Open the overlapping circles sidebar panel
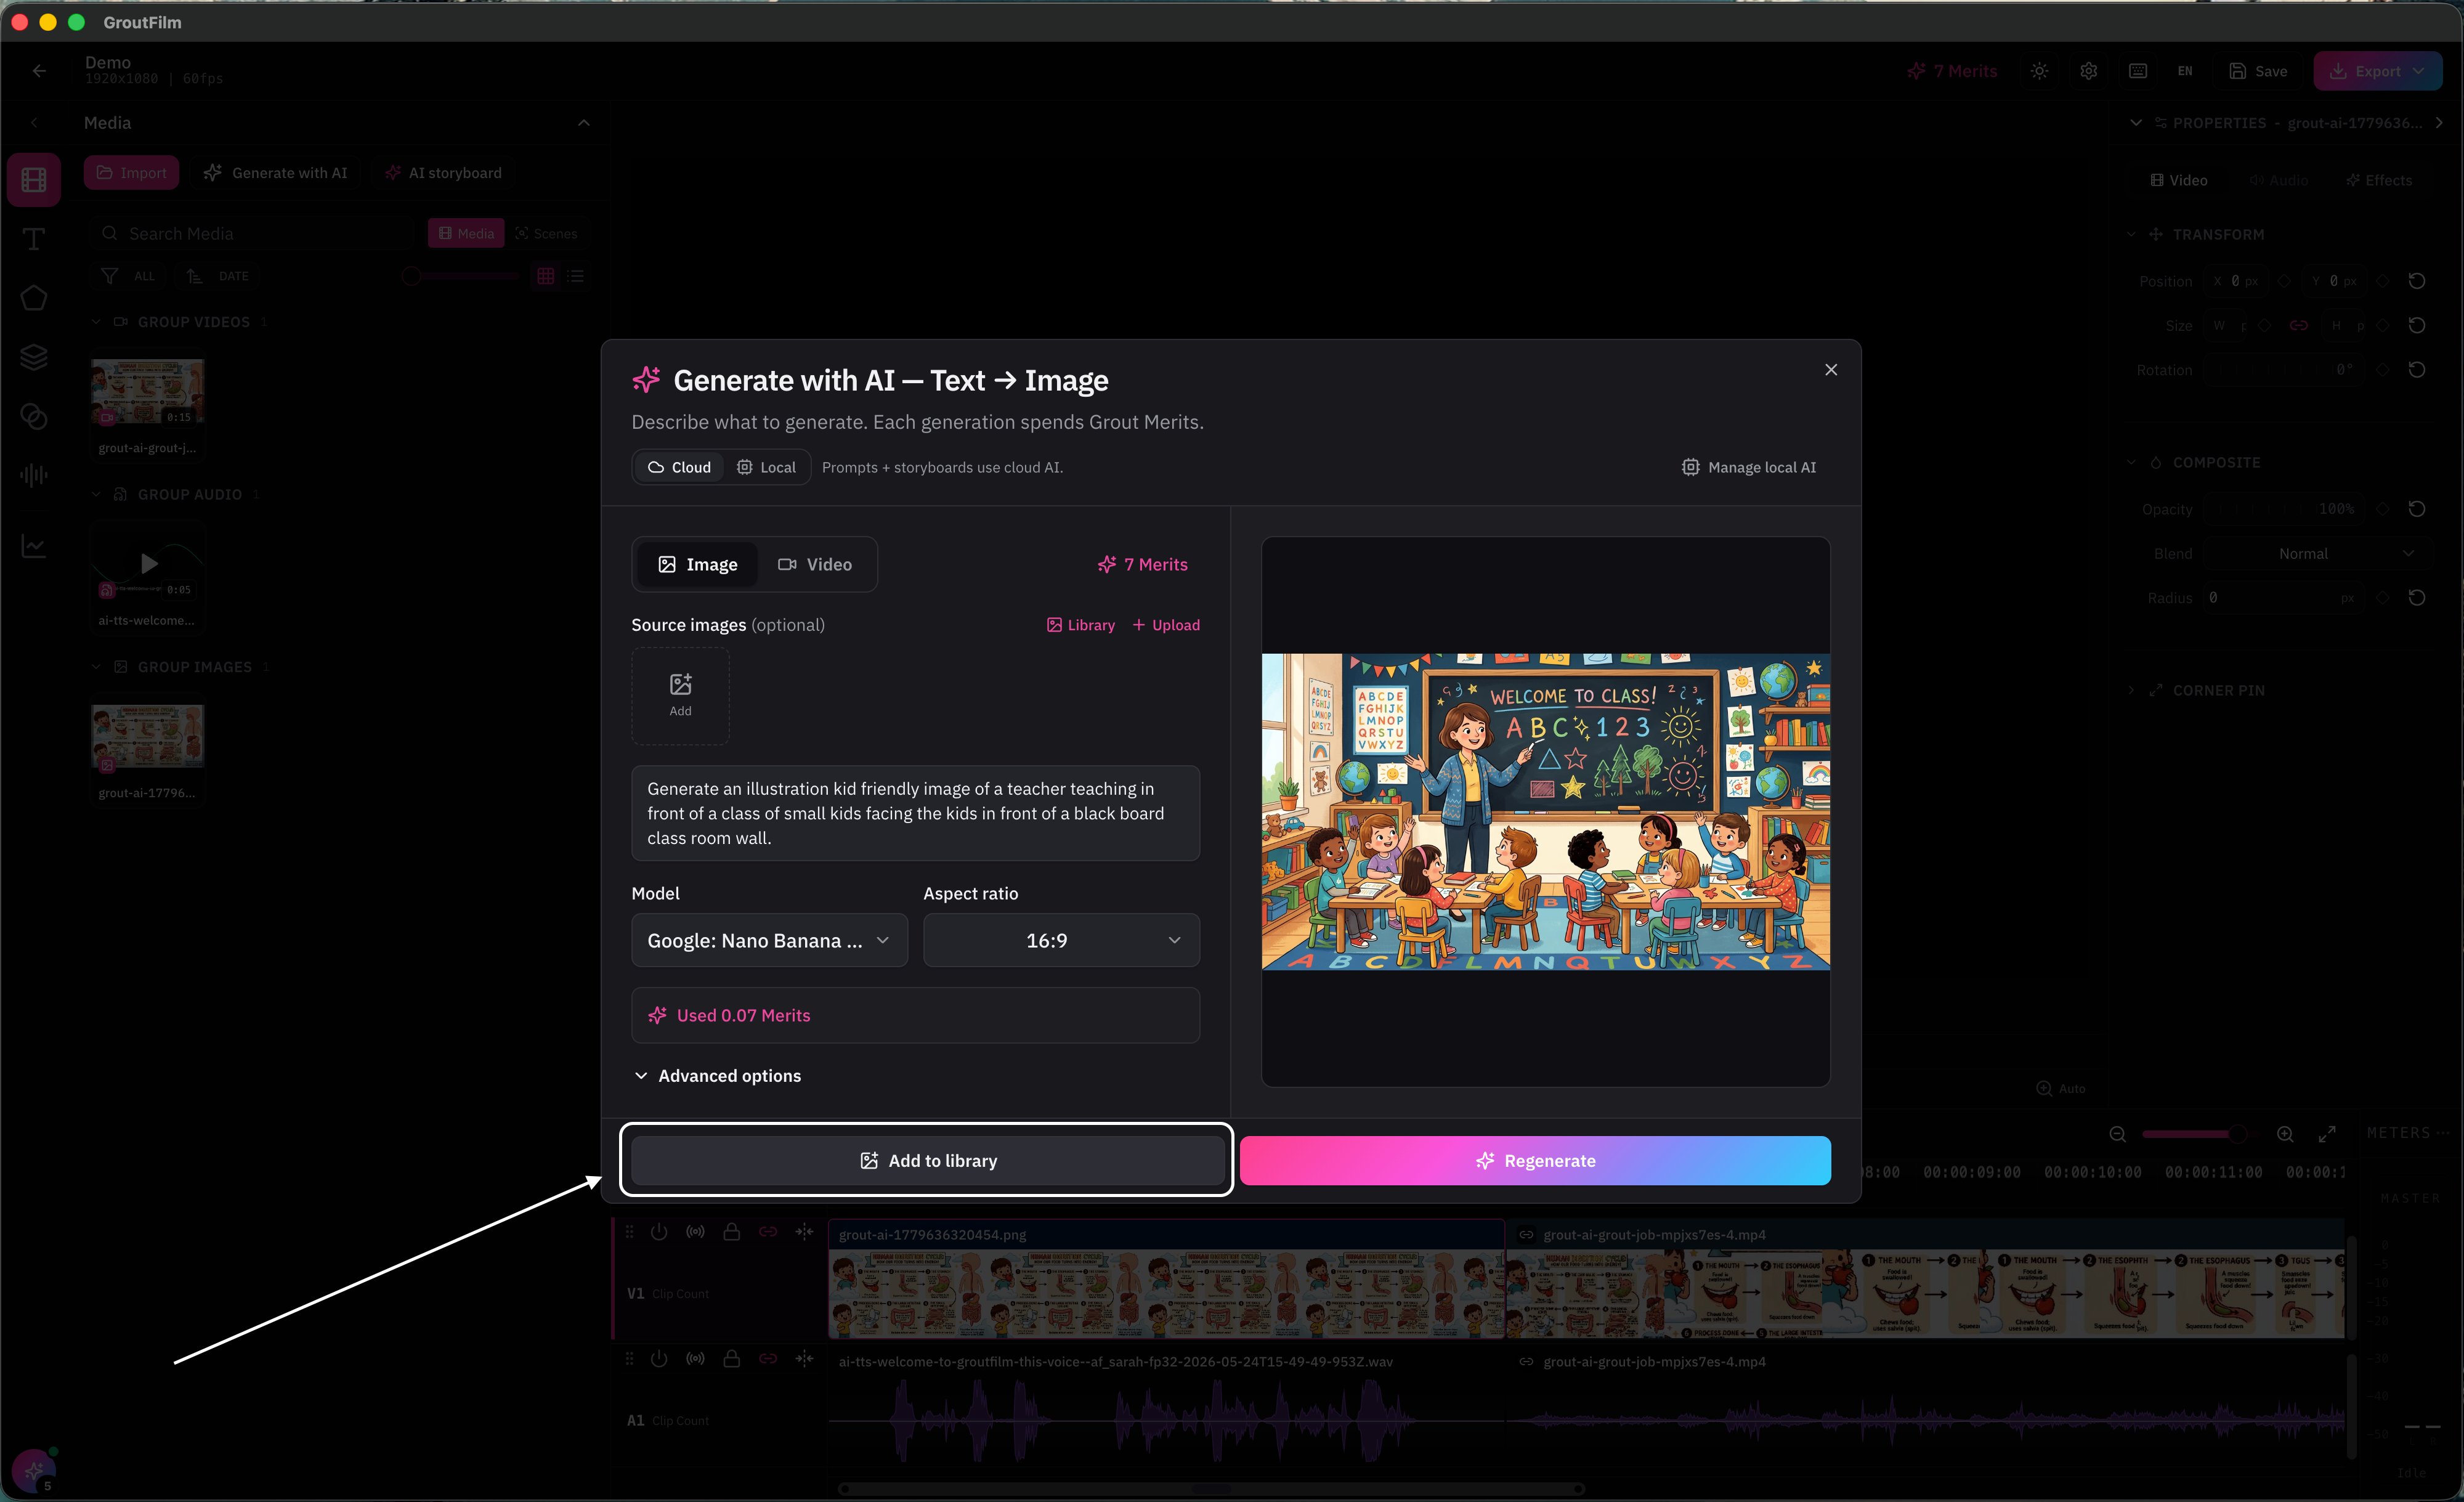Screen dimensions: 2464x1502 pyautogui.click(x=34, y=416)
